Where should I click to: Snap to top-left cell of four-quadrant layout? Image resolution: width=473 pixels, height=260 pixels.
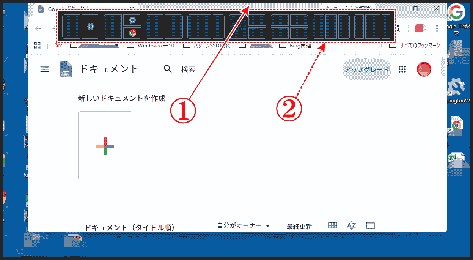click(280, 20)
